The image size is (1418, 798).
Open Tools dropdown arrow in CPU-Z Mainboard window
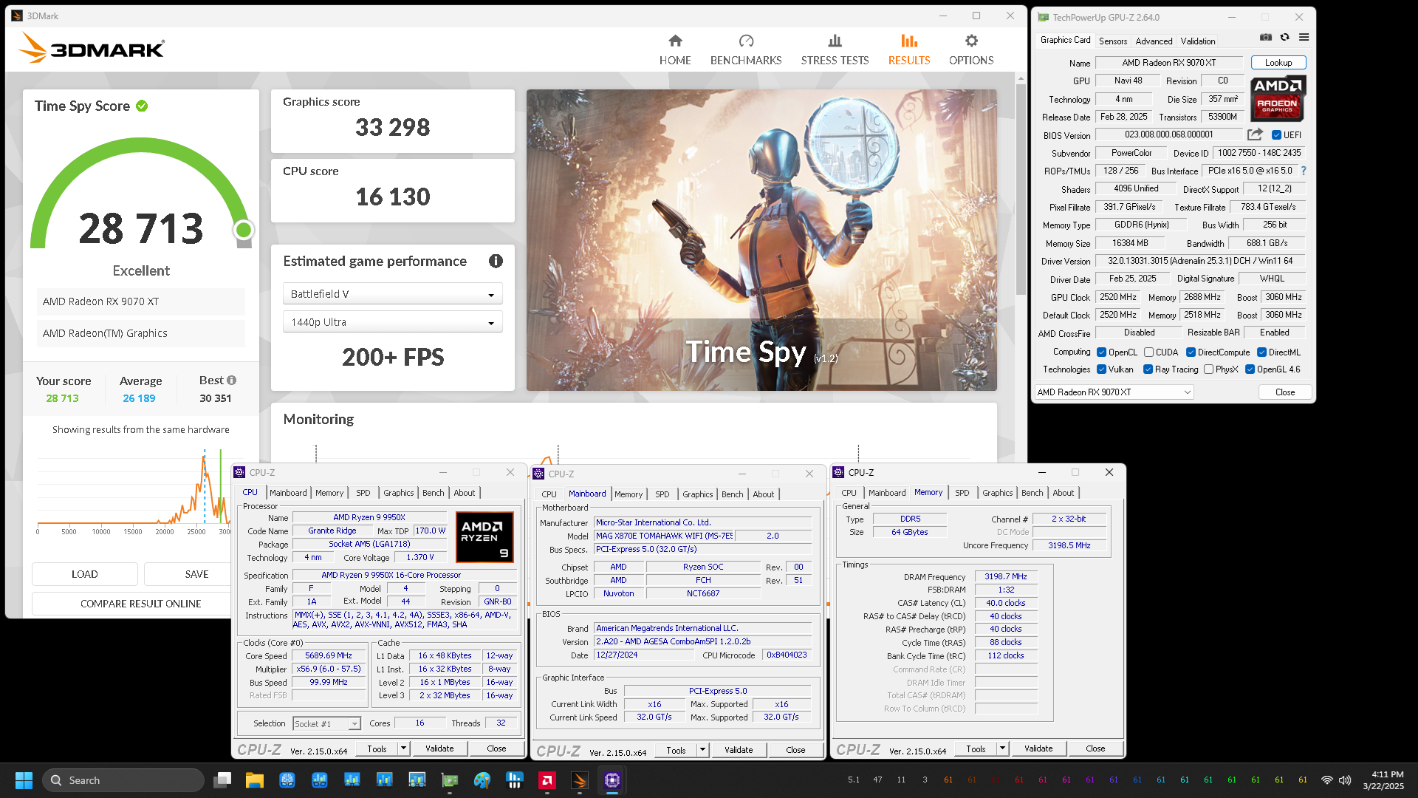[702, 750]
